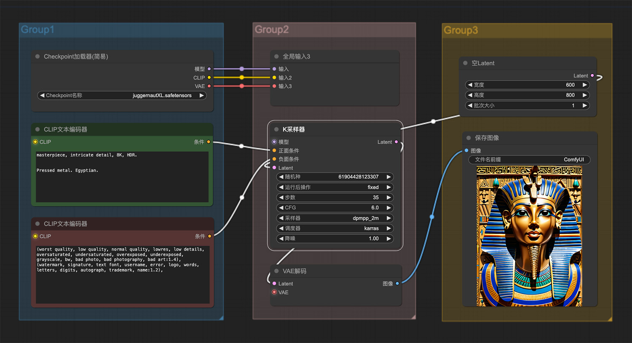
Task: Collapse the K采样器 node title dot
Action: pyautogui.click(x=276, y=129)
